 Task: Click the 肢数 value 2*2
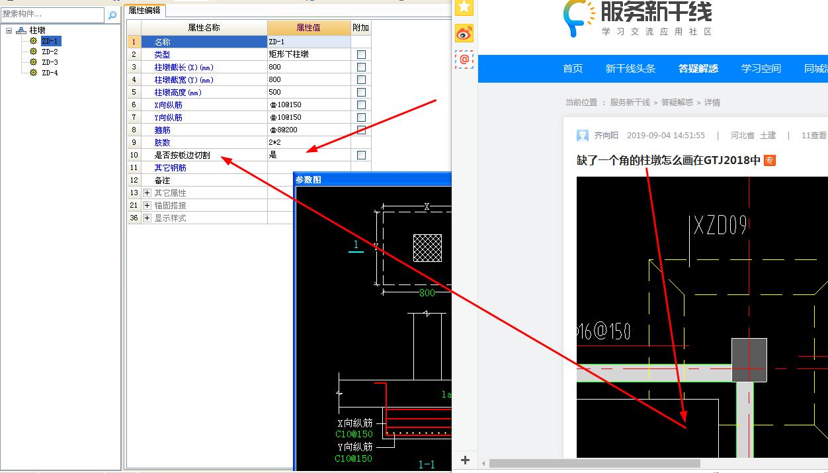pos(309,142)
